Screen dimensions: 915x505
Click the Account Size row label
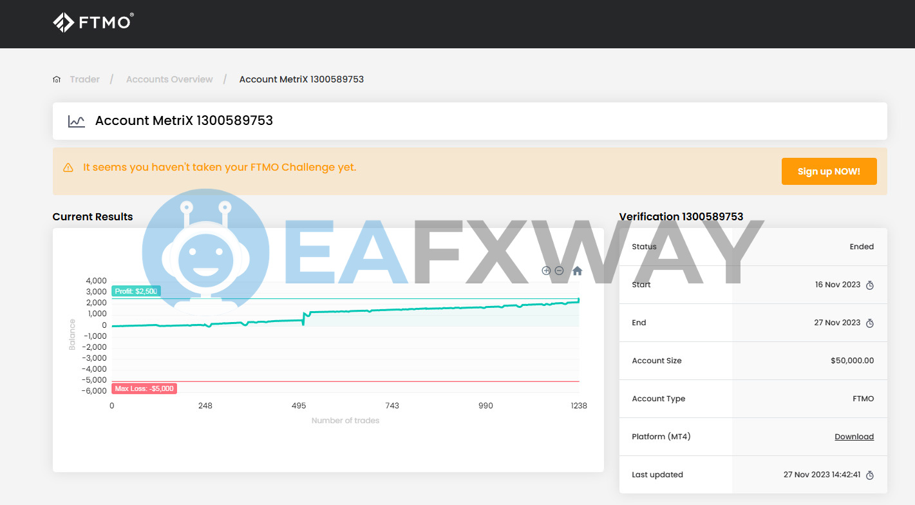click(657, 361)
